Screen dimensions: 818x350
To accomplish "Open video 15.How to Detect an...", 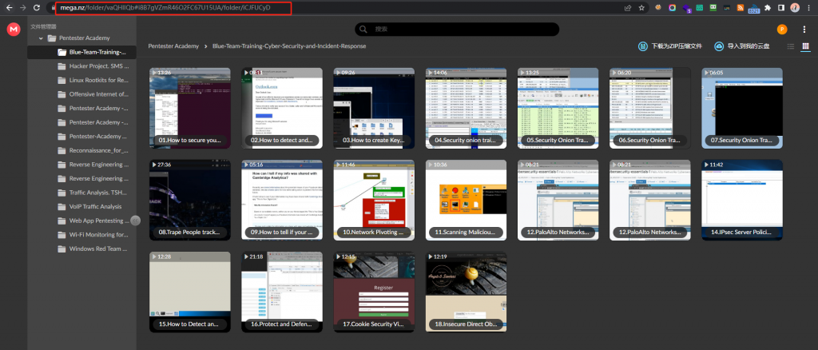I will pyautogui.click(x=190, y=292).
